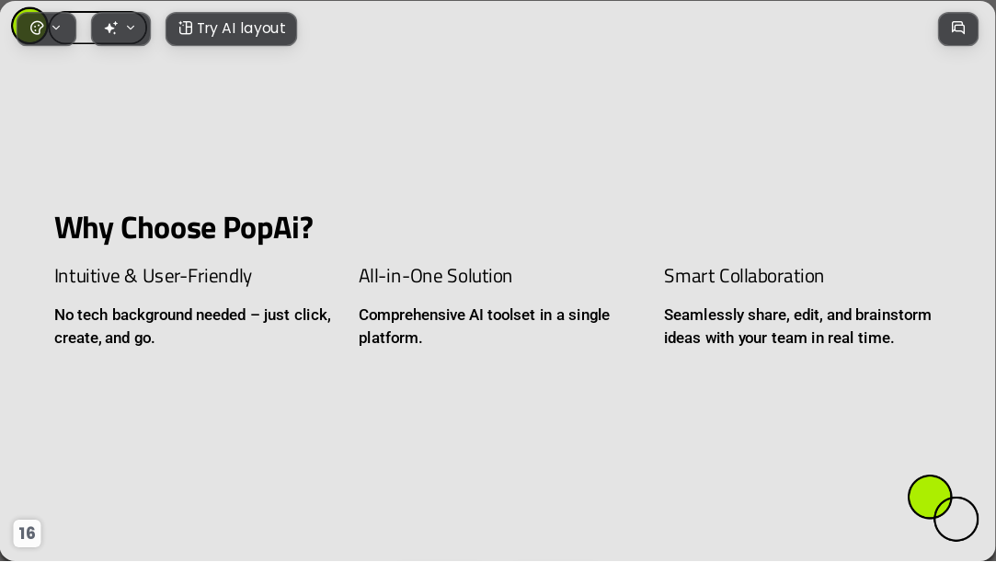Click the 'No tech background needed' paragraph
The height and width of the screenshot is (562, 996).
(x=192, y=327)
